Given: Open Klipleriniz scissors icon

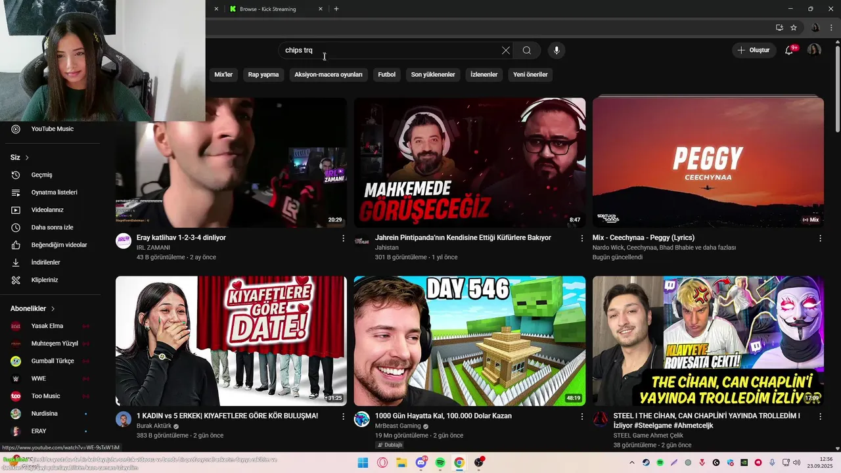Looking at the screenshot, I should (16, 280).
